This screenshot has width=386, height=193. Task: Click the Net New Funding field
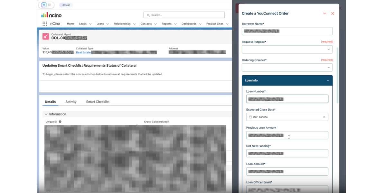[x=287, y=153]
